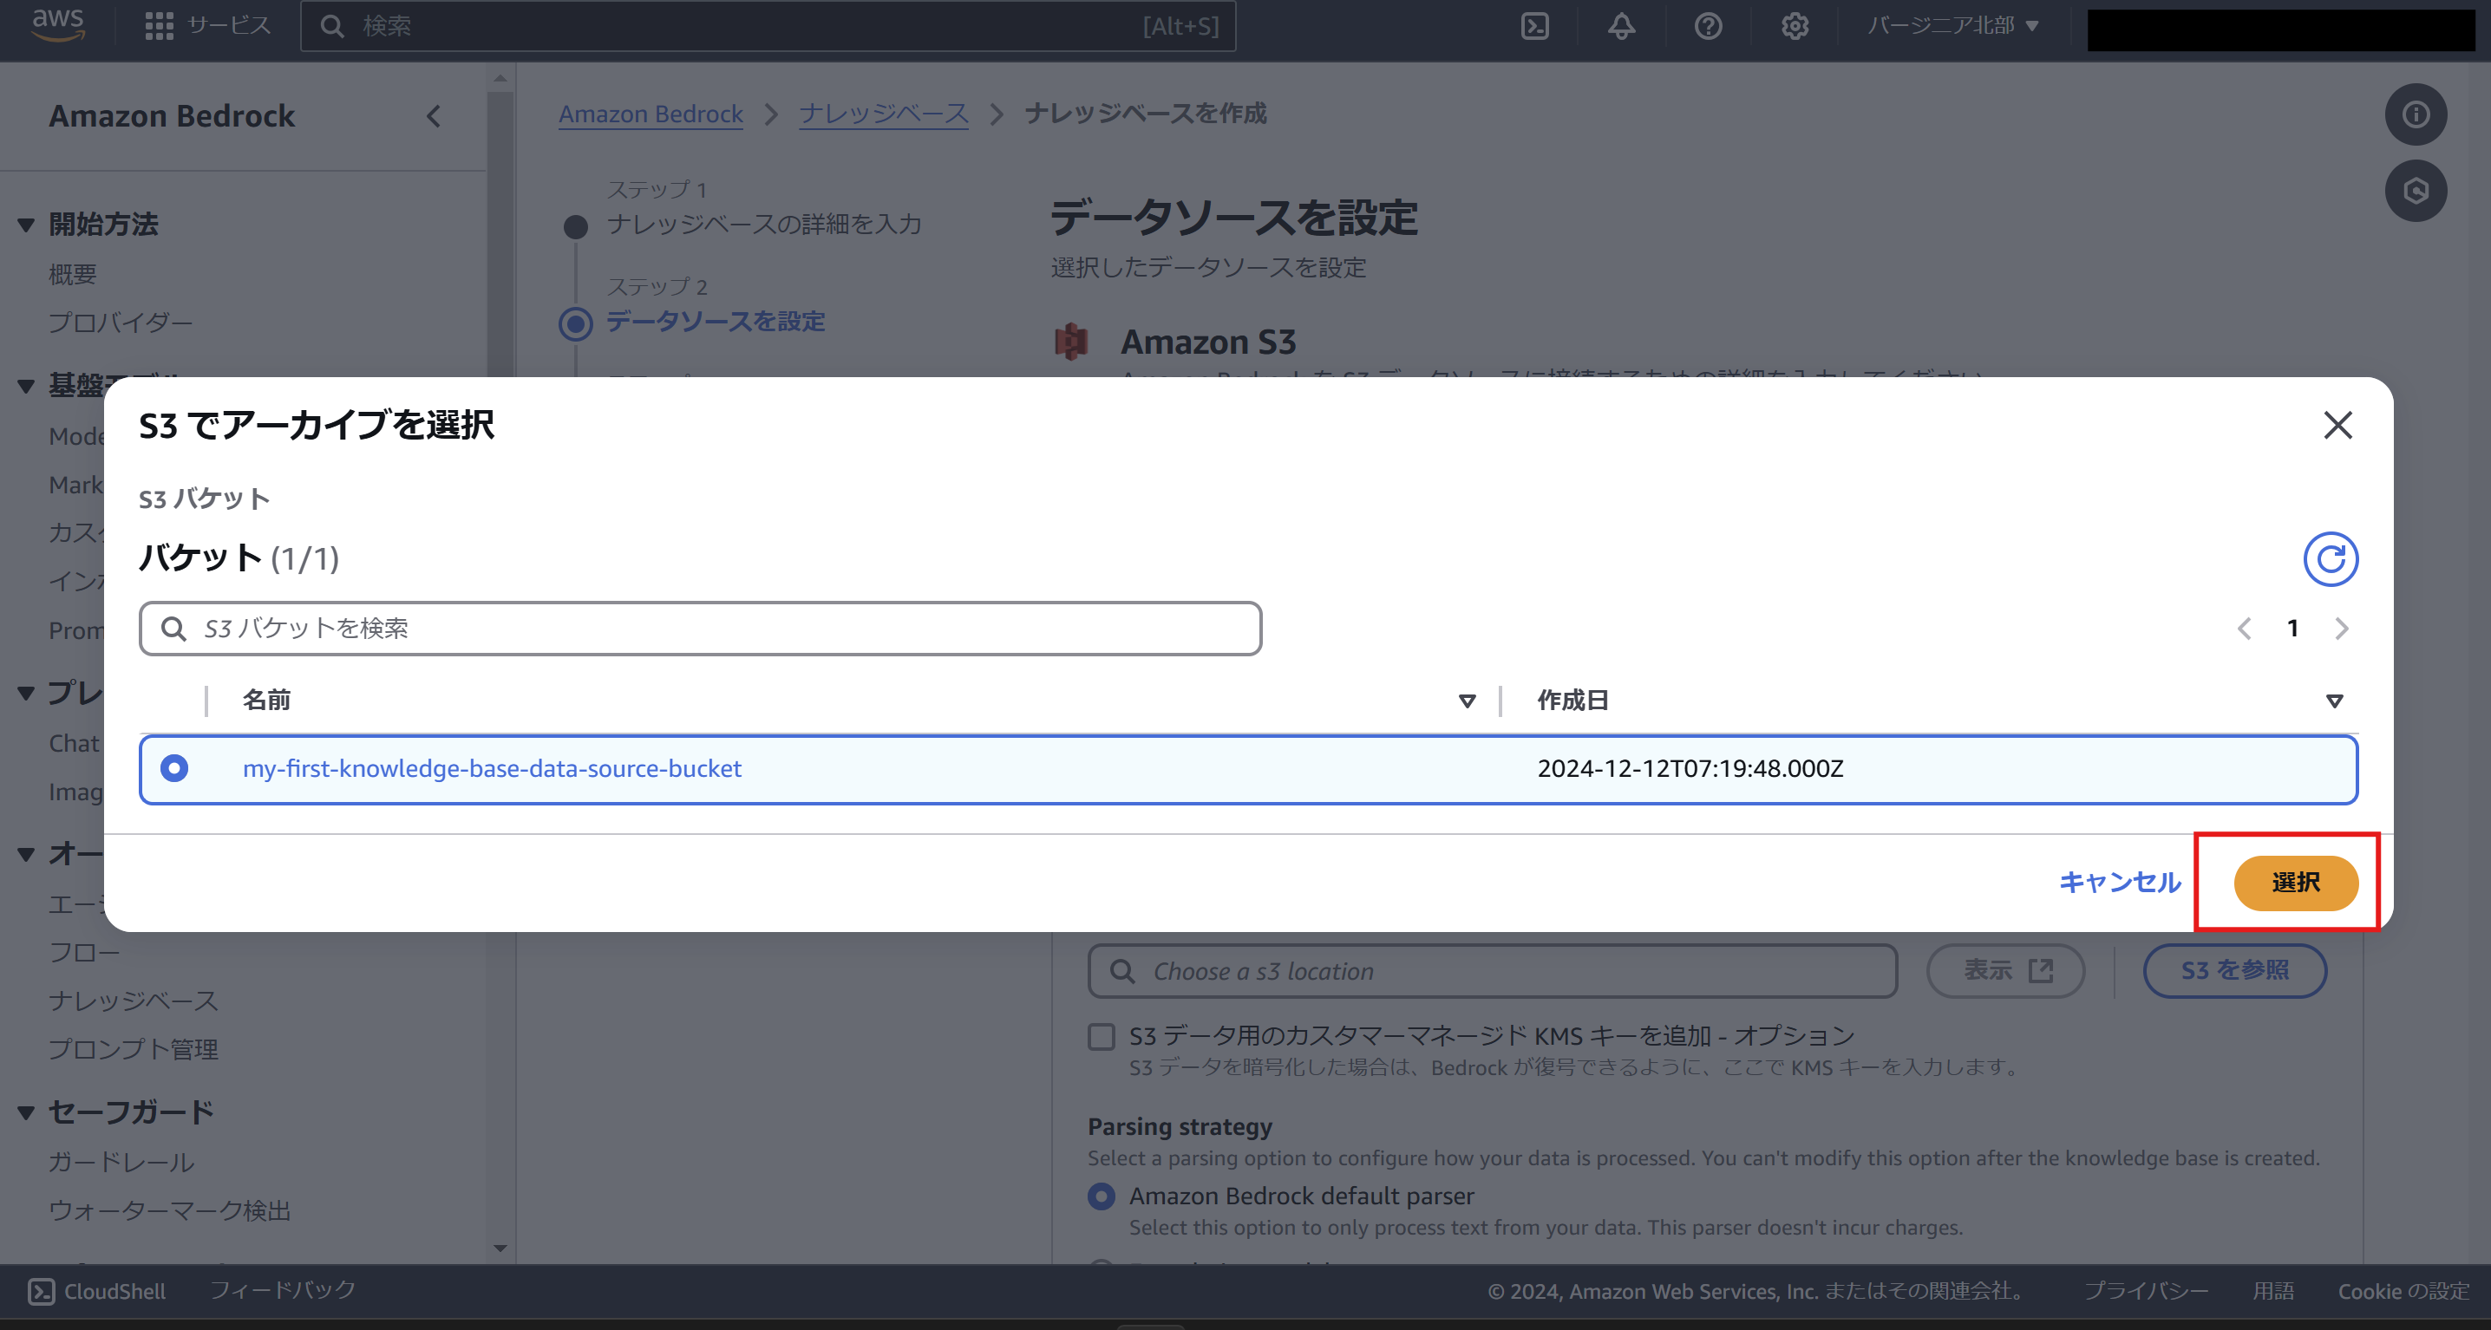The image size is (2491, 1330).
Task: Cancel the bucket selection dialog
Action: [2119, 883]
